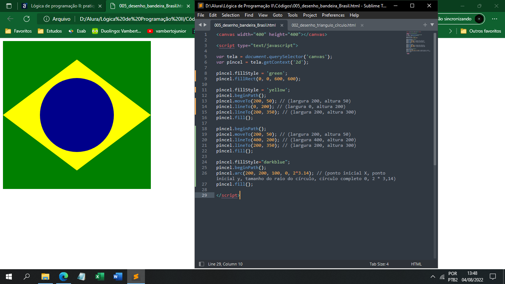Viewport: 505px width, 284px height.
Task: Open Word from taskbar
Action: point(118,277)
